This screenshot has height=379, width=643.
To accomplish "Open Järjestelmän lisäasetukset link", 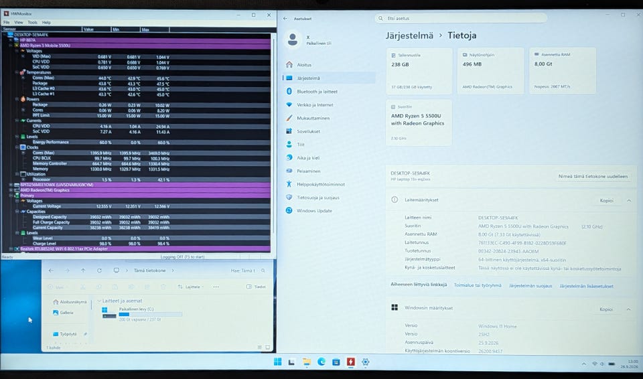I will click(x=587, y=287).
